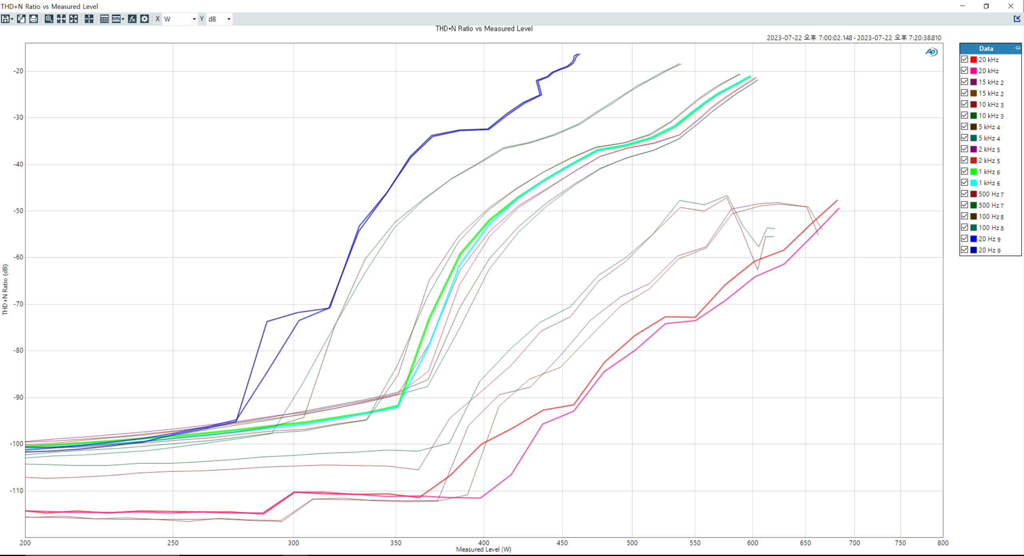Toggle the red 2 kHz 5 checkbox
The width and height of the screenshot is (1024, 556).
(965, 160)
